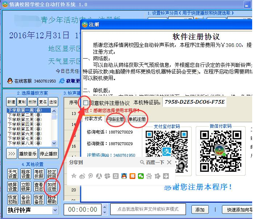This screenshot has height=219, width=254.
Task: Click the 00:00:00 time field
Action: click(x=83, y=210)
